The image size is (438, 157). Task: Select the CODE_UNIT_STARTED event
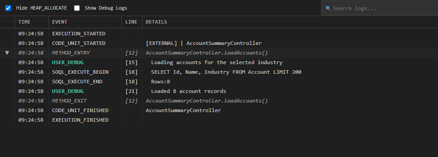(79, 44)
